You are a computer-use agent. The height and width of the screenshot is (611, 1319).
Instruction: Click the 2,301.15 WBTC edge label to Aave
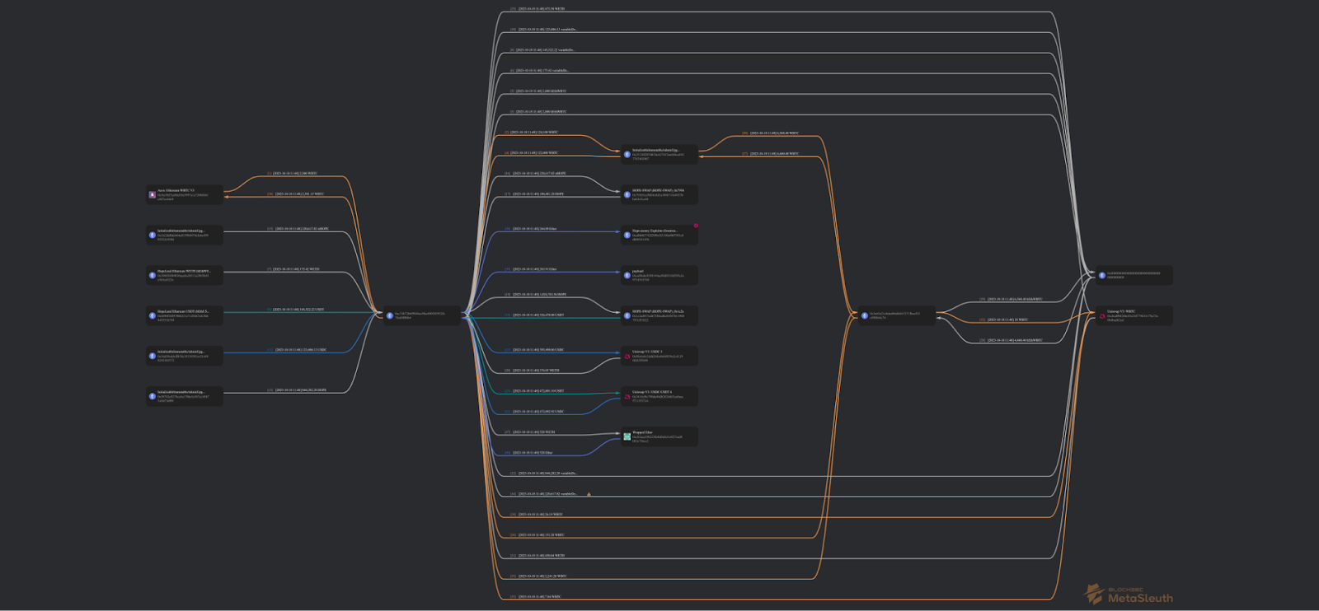click(x=295, y=194)
